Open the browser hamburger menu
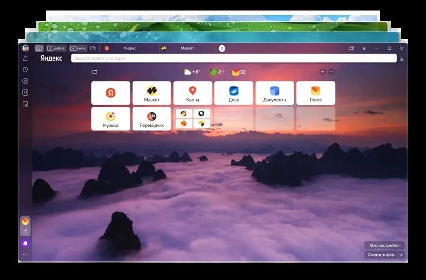 (x=364, y=48)
